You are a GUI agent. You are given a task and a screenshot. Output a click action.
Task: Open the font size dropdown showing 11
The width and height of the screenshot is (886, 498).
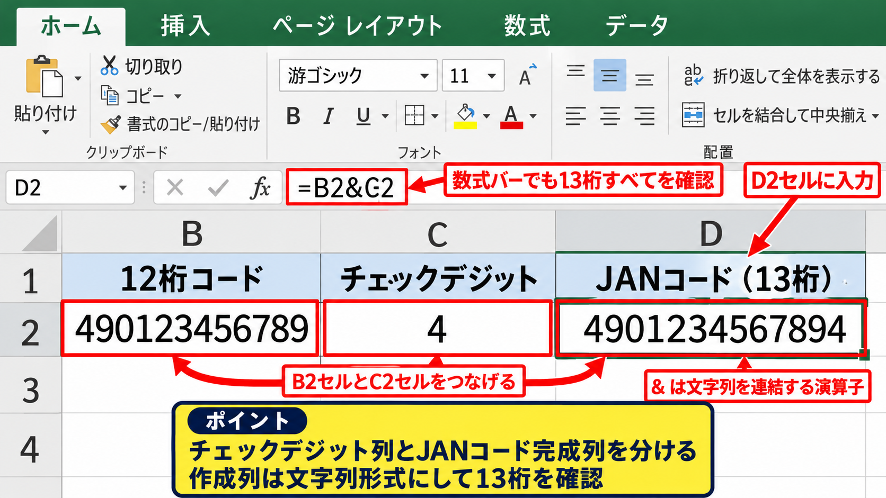492,76
